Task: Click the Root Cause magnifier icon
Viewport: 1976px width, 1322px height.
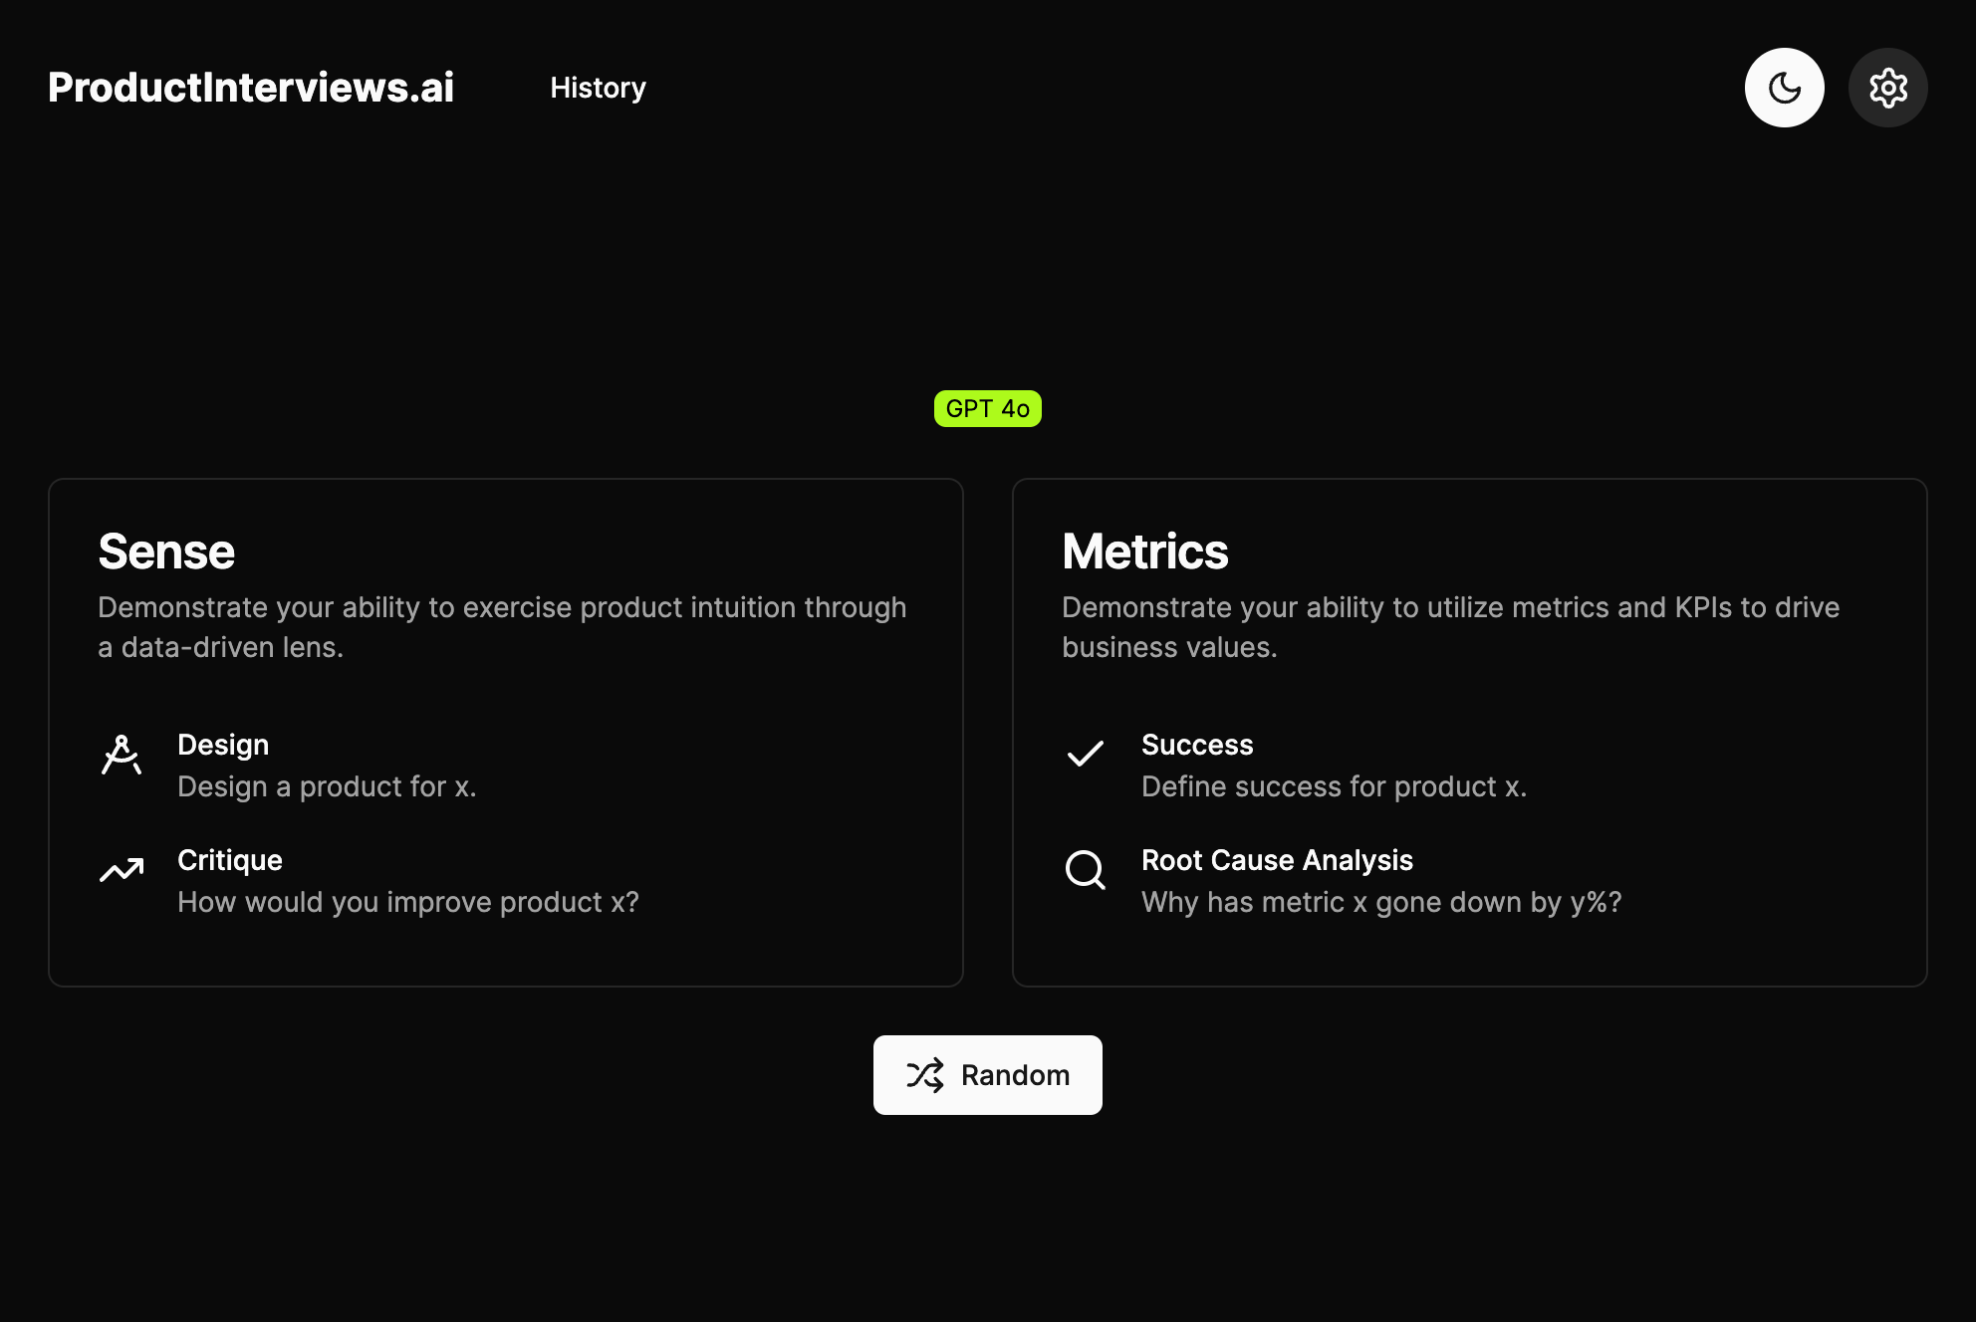Action: (x=1086, y=870)
